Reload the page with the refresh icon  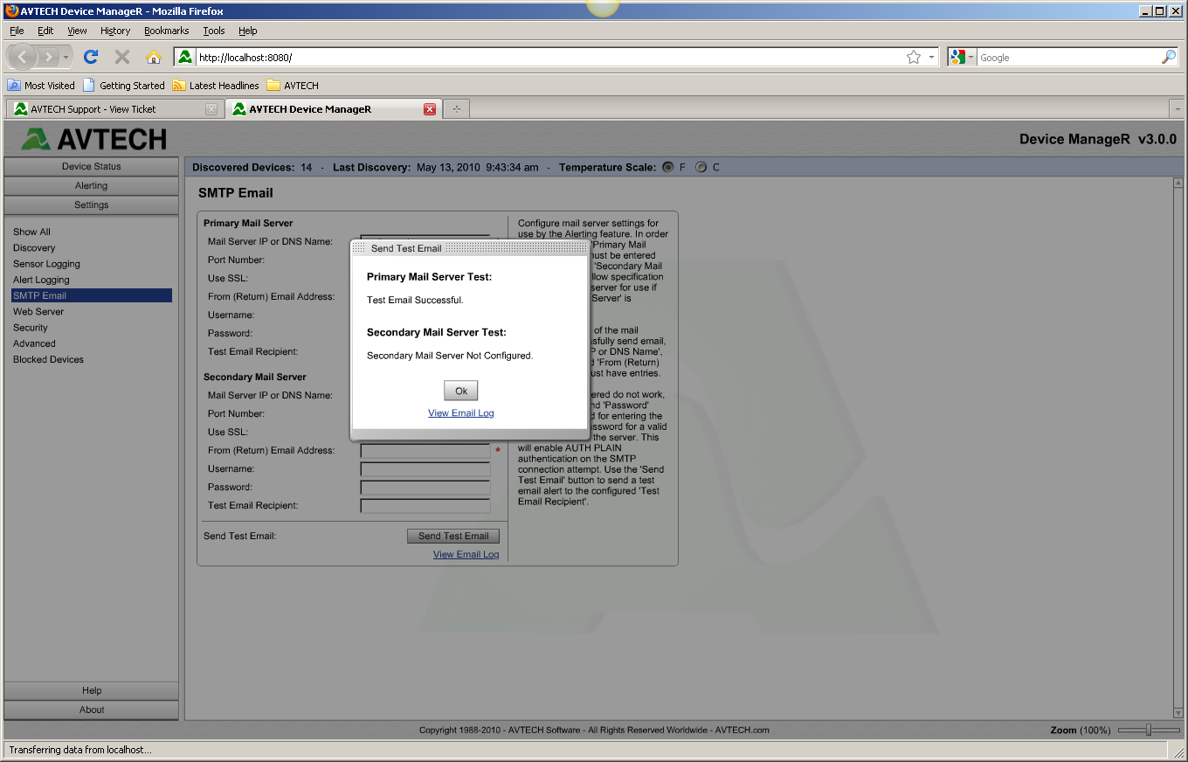tap(91, 57)
